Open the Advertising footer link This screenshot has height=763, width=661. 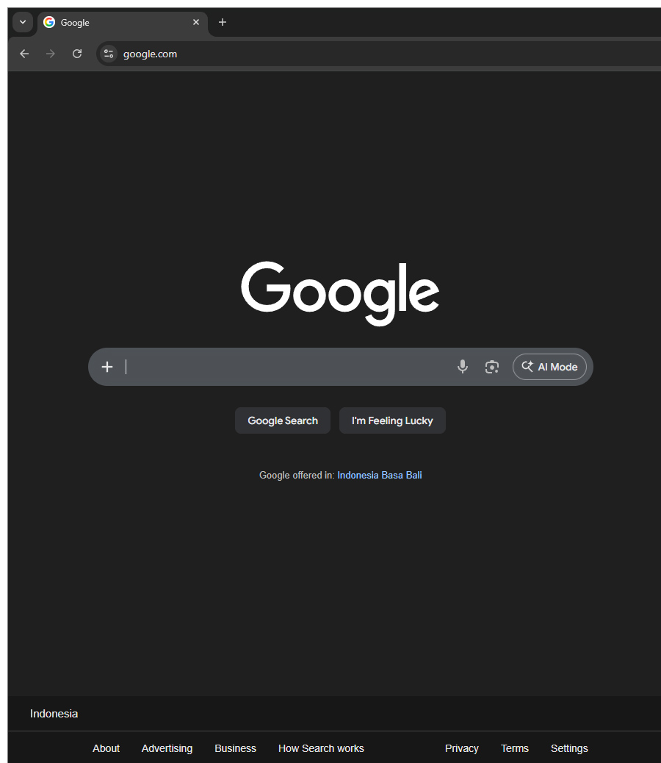(x=167, y=748)
